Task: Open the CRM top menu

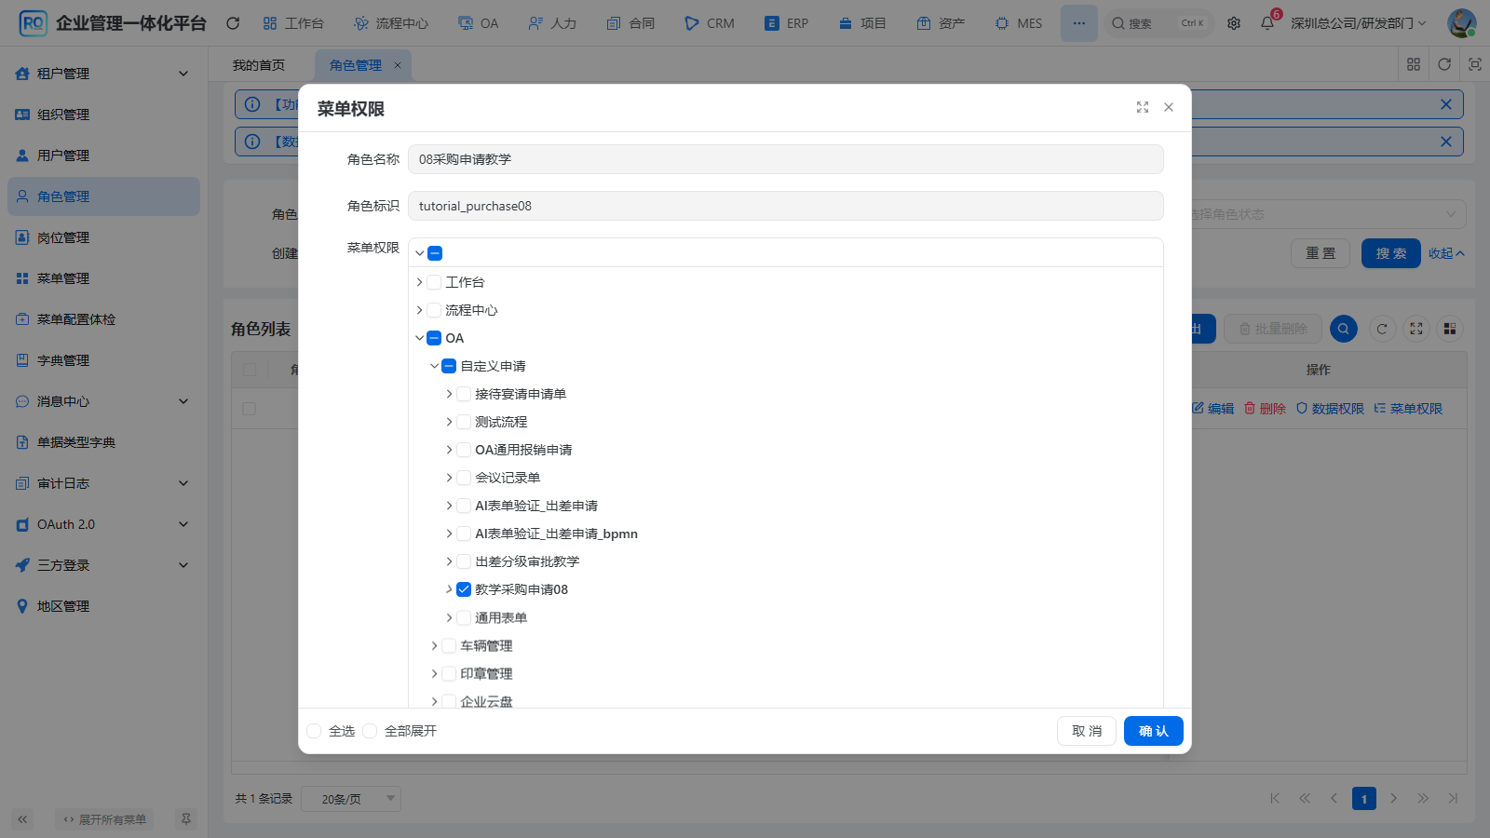Action: 710,23
